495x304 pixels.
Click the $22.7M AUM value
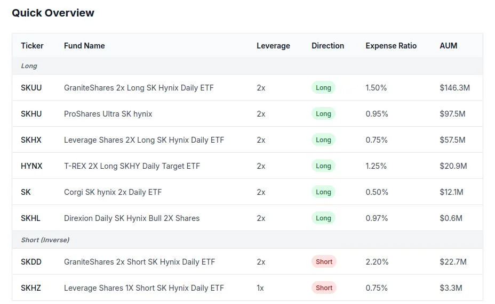coord(453,262)
